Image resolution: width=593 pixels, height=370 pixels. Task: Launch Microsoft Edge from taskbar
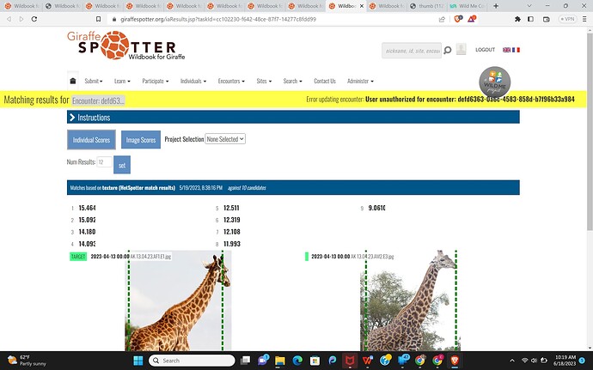pyautogui.click(x=297, y=361)
